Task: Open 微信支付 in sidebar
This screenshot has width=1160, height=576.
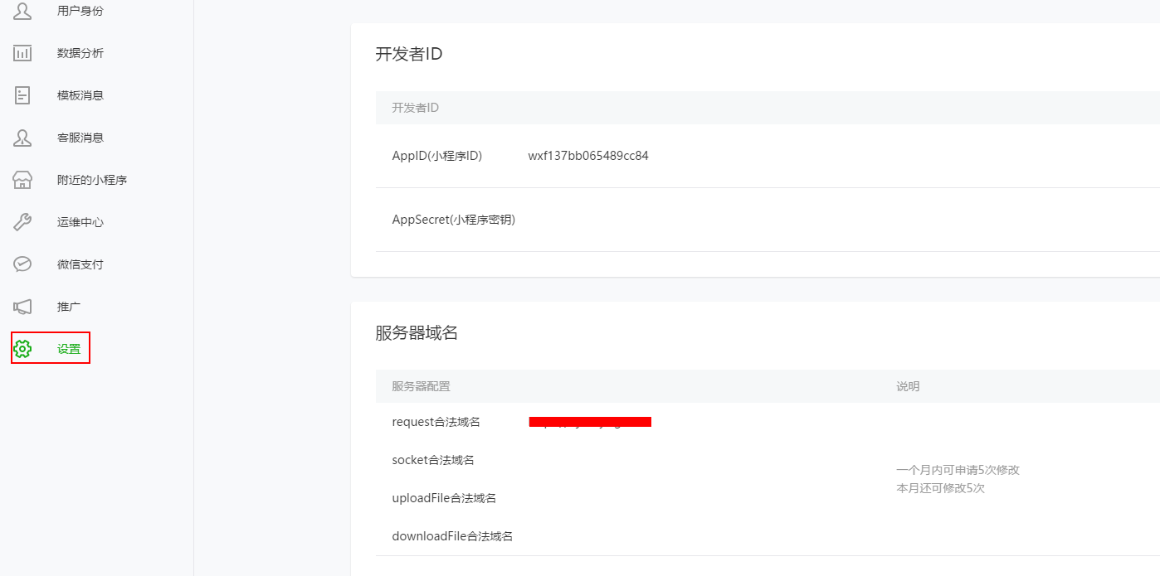Action: pyautogui.click(x=80, y=264)
